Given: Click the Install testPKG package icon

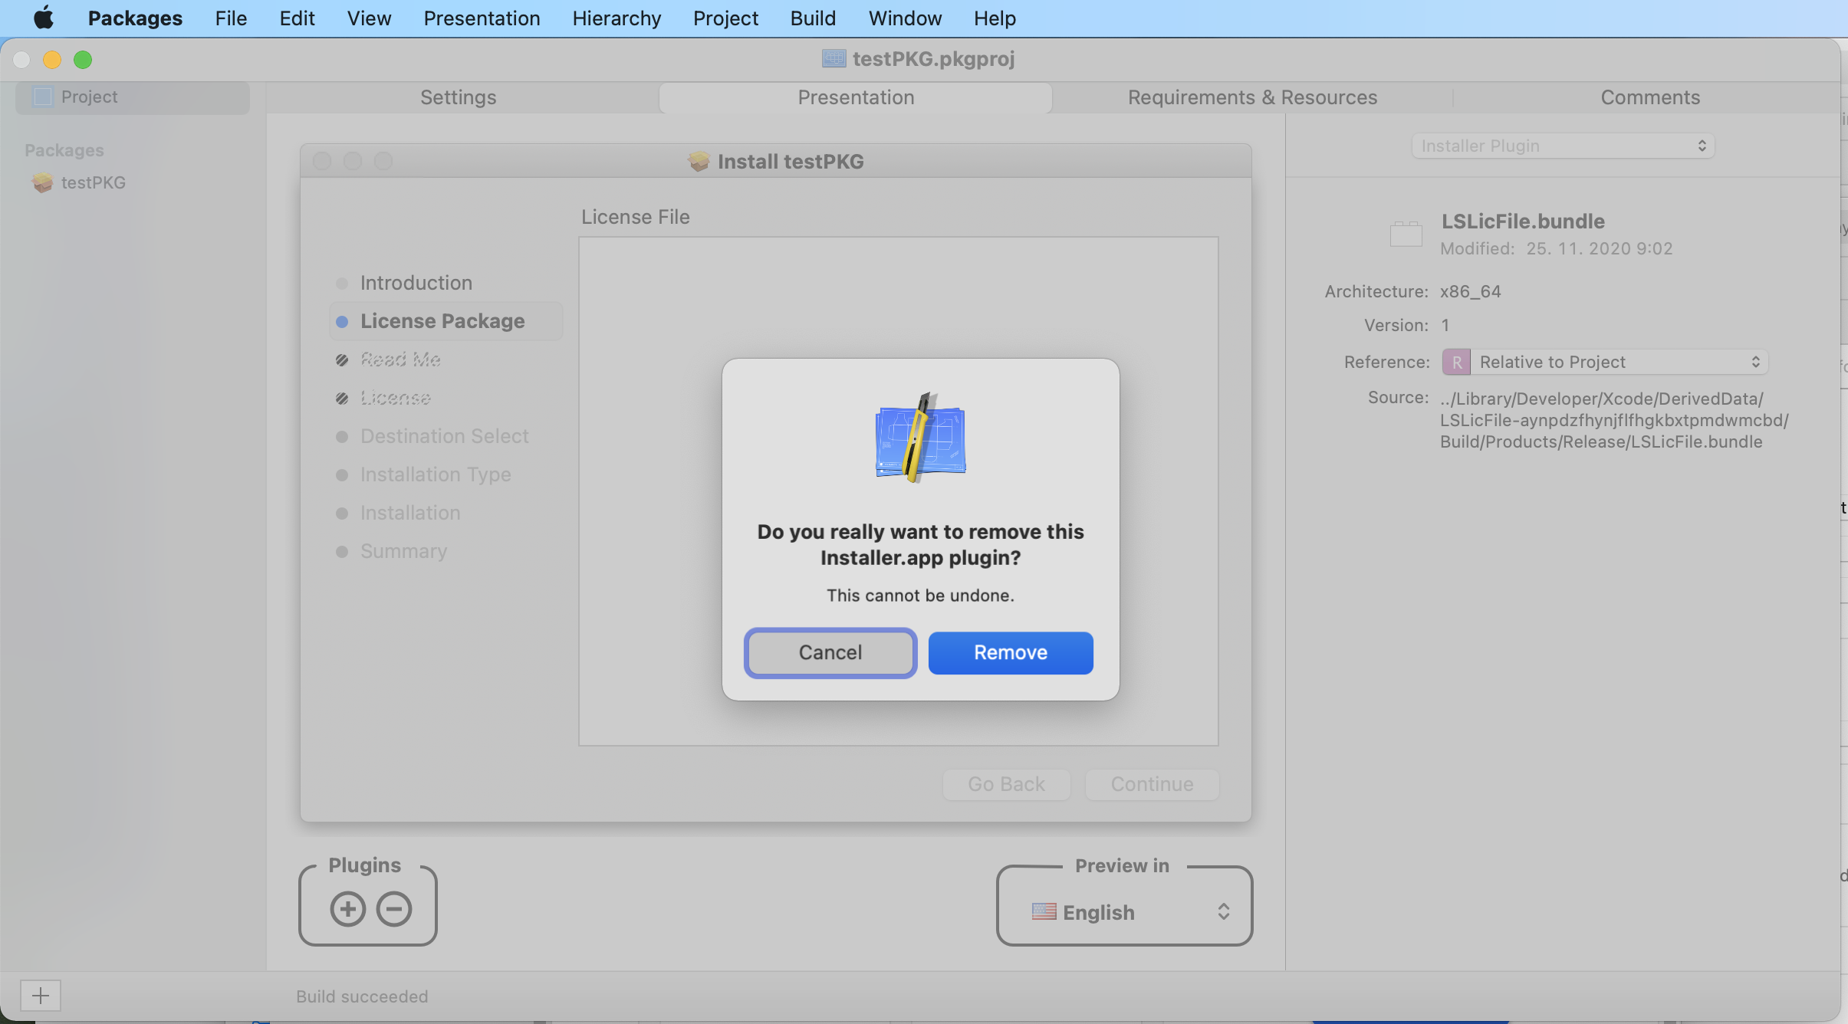Looking at the screenshot, I should tap(698, 161).
